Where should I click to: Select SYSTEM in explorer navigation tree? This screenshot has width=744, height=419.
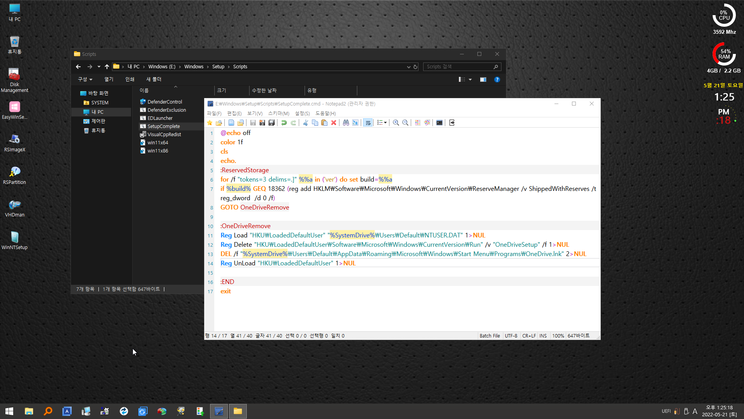tap(100, 103)
